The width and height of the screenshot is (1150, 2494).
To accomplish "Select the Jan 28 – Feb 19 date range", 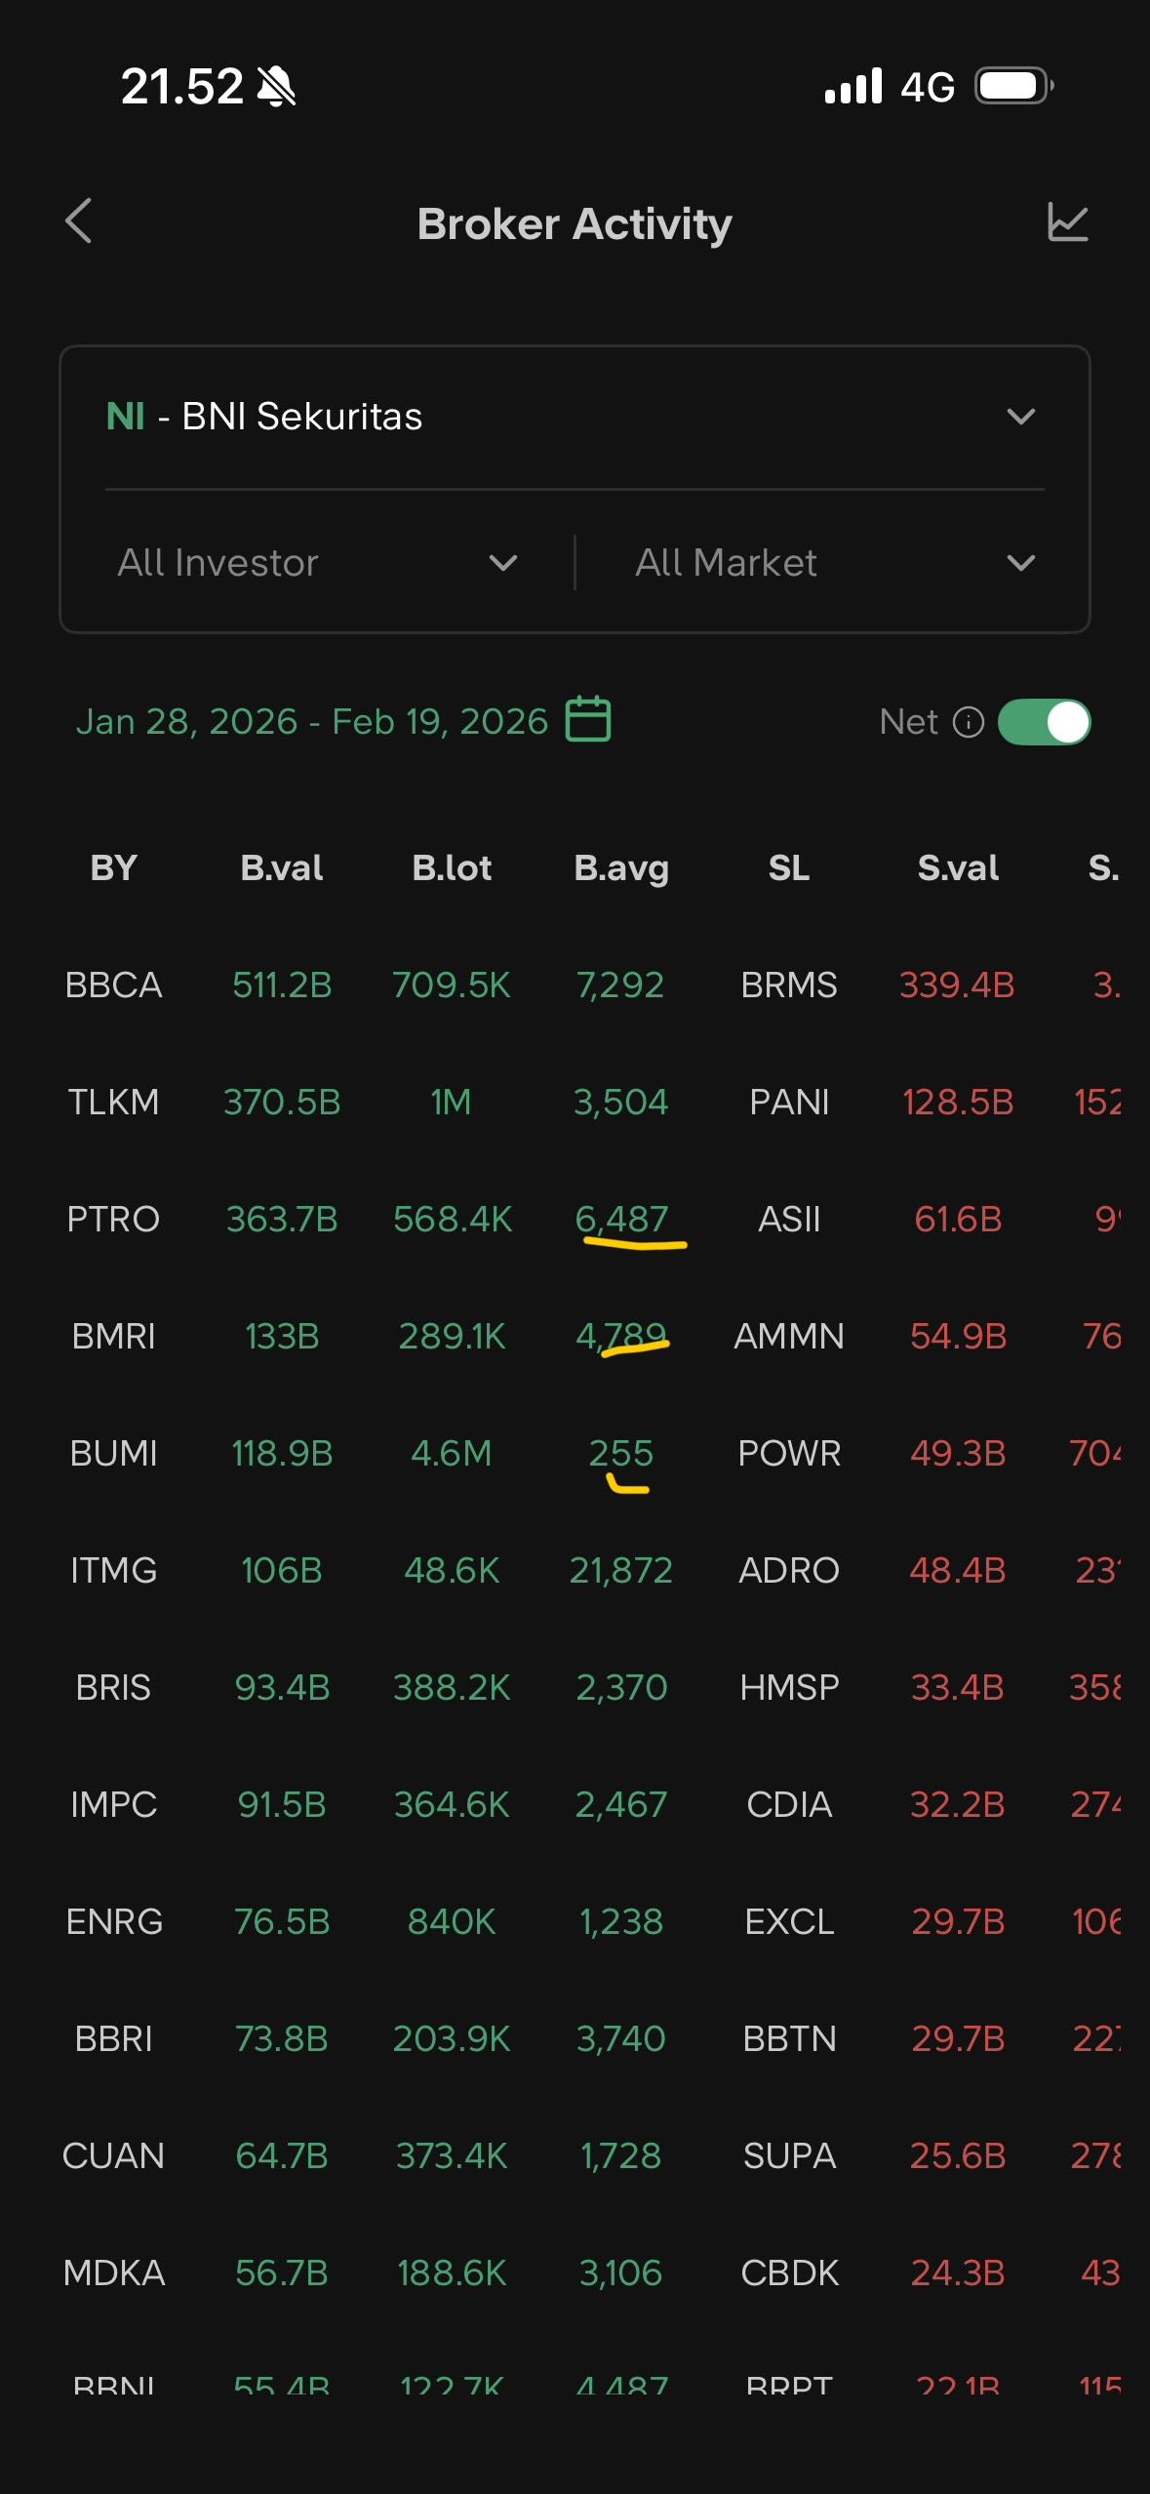I will point(312,721).
